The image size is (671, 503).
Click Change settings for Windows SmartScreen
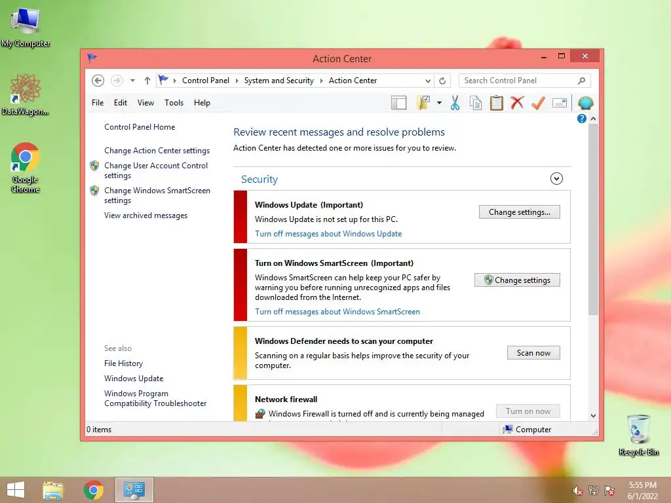517,280
